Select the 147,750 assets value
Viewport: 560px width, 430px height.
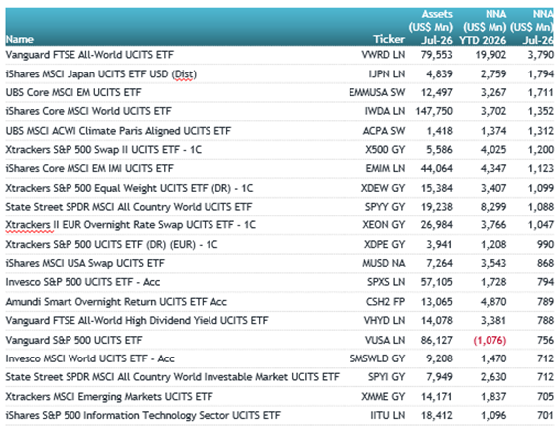(x=434, y=111)
